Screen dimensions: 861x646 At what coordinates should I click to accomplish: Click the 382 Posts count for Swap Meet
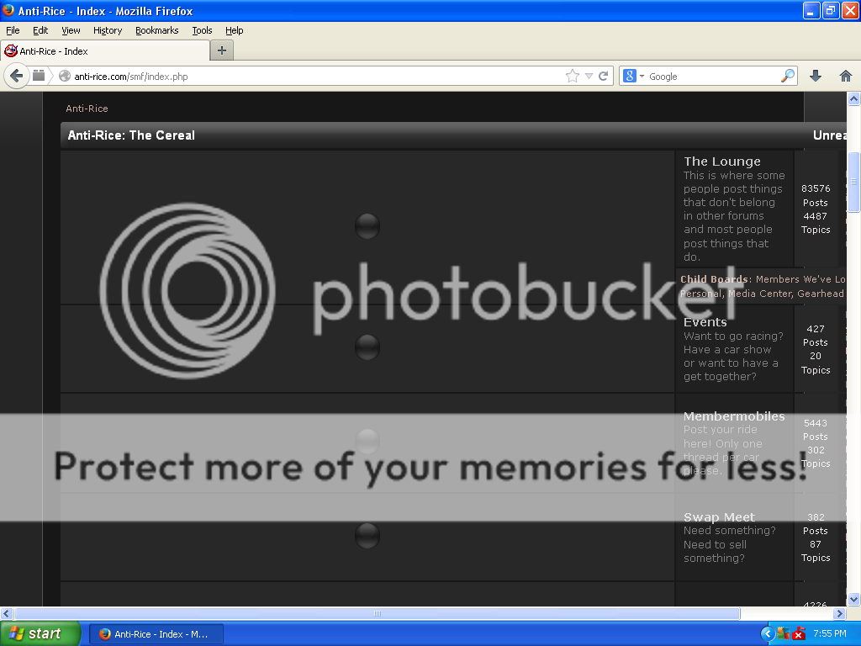[816, 524]
